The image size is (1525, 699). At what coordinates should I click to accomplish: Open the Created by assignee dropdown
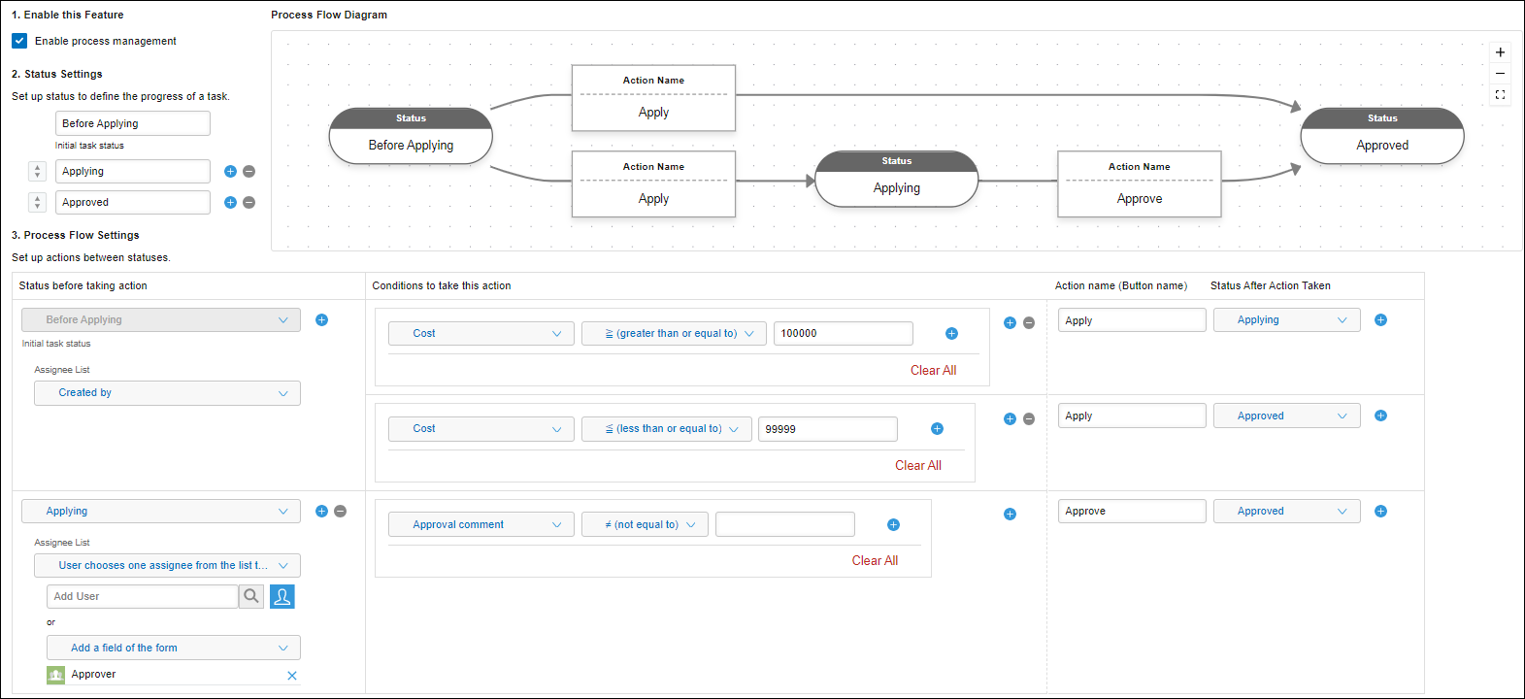click(167, 392)
